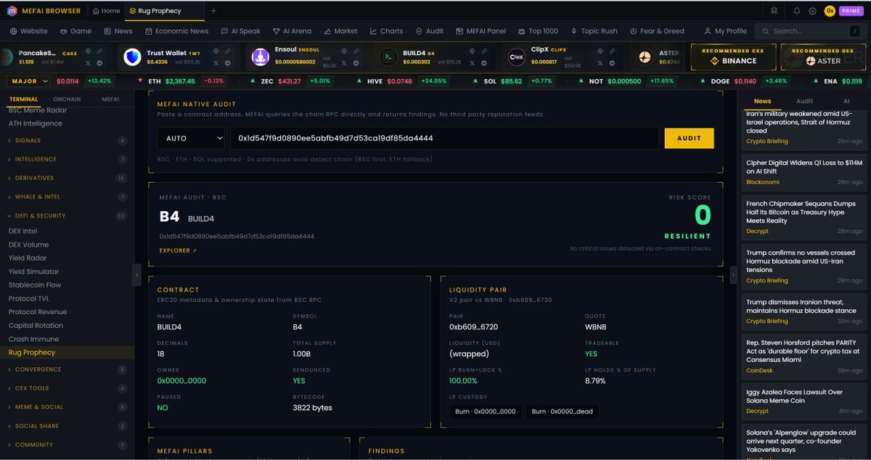The width and height of the screenshot is (871, 460).
Task: Click the BUILD4 terminal logo
Action: (x=389, y=57)
